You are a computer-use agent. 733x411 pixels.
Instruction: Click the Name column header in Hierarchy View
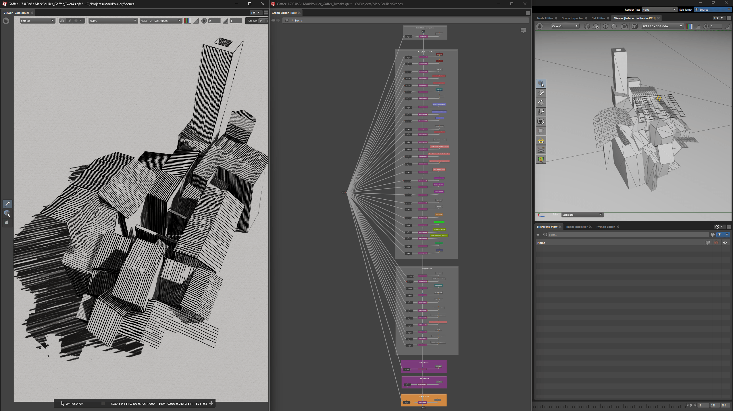point(541,243)
